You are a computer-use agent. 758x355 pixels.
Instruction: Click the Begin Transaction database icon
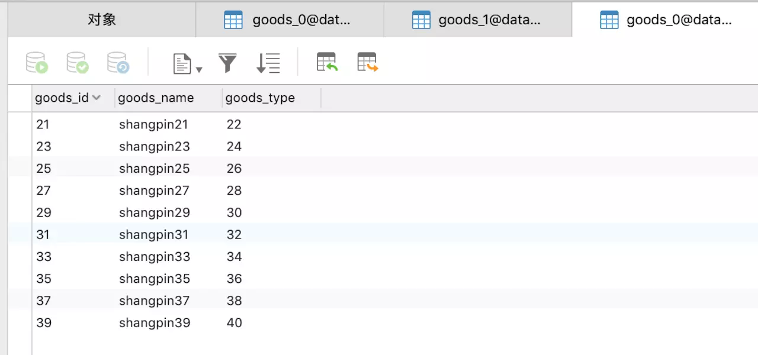click(36, 63)
